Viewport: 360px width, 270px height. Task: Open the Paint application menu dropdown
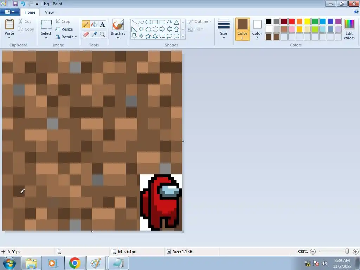(x=9, y=12)
